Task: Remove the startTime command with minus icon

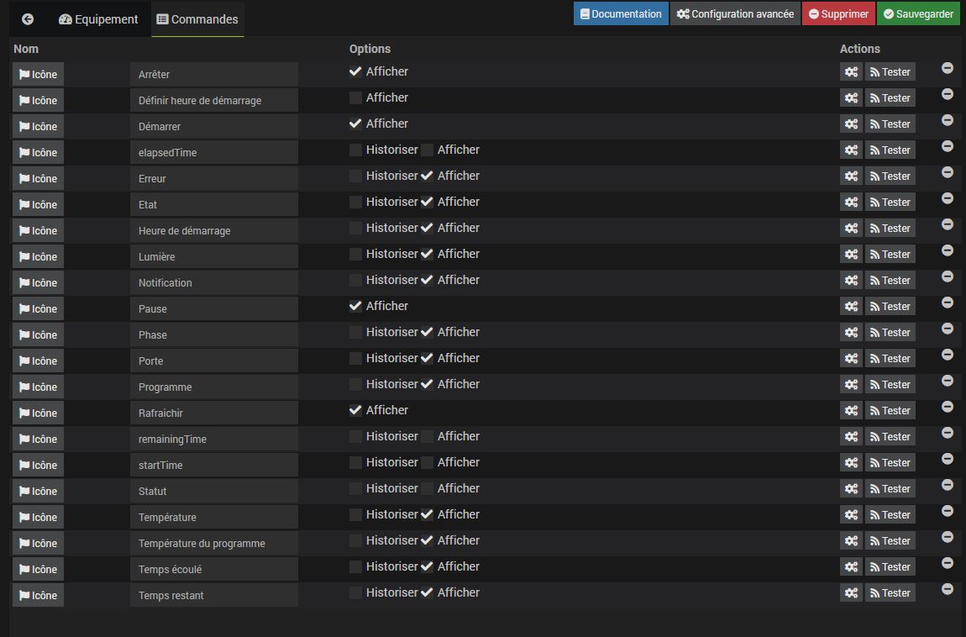Action: [948, 459]
